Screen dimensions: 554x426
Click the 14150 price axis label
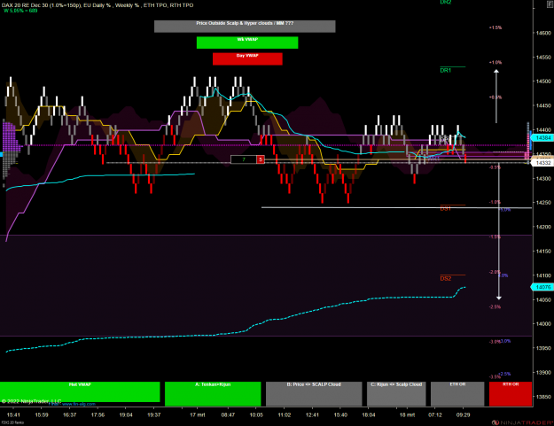click(x=543, y=252)
